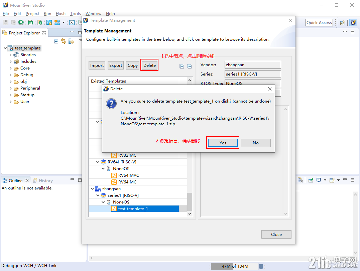Close the Project Explorer view tab
360x271 pixels.
tap(44, 33)
